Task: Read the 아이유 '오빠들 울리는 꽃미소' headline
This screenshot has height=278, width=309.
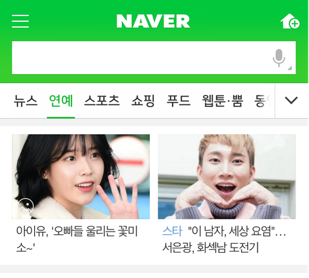Action: (x=77, y=239)
